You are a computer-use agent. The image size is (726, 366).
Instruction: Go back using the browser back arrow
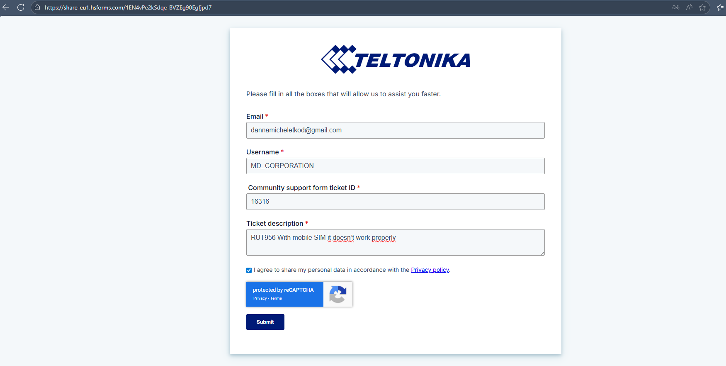point(6,7)
